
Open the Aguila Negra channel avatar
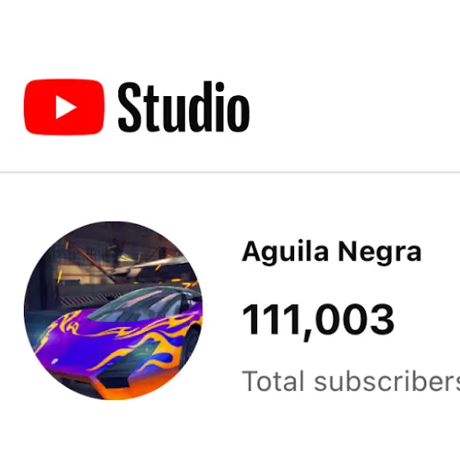click(113, 310)
